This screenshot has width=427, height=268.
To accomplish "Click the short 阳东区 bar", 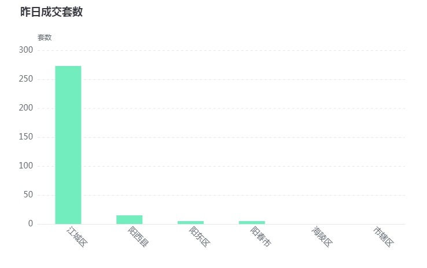I will [x=190, y=222].
